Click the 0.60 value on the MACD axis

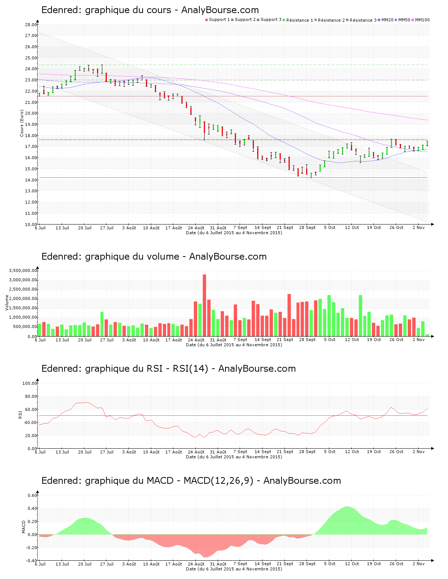[x=32, y=495]
